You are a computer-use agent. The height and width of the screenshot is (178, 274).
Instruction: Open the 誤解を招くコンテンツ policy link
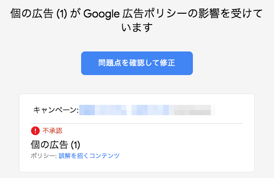click(x=89, y=156)
